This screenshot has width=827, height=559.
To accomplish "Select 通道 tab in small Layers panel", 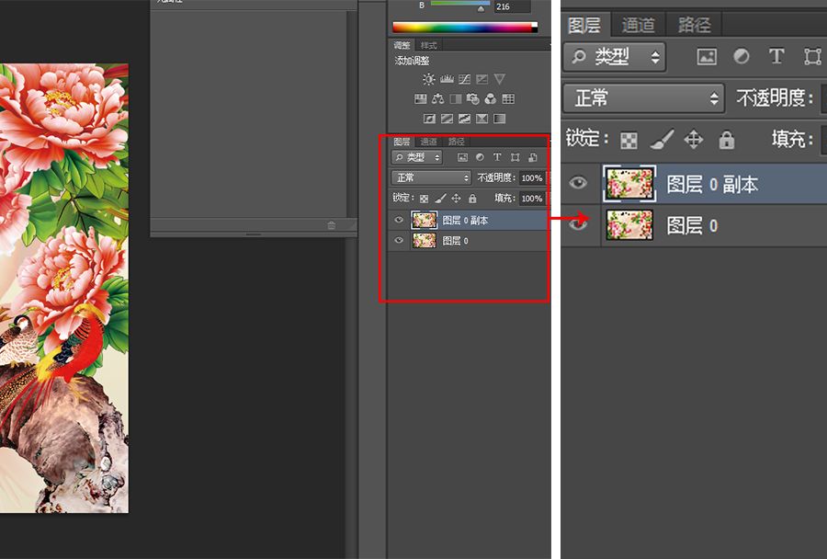I will click(429, 142).
